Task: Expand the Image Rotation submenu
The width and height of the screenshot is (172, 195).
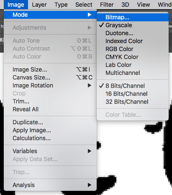Action: click(50, 85)
